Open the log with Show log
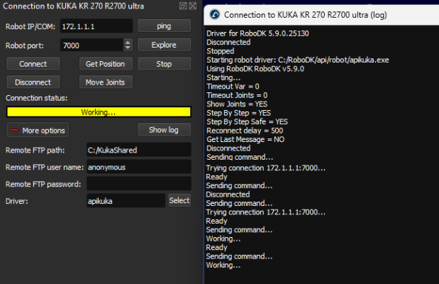Viewport: 439px width, 284px height. pyautogui.click(x=164, y=131)
